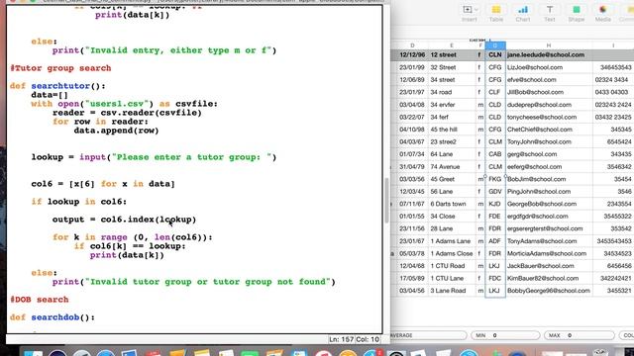Viewport: 634px width, 356px height.
Task: Click code line 'col6 = [x[6] for x in data]'
Action: (x=103, y=184)
